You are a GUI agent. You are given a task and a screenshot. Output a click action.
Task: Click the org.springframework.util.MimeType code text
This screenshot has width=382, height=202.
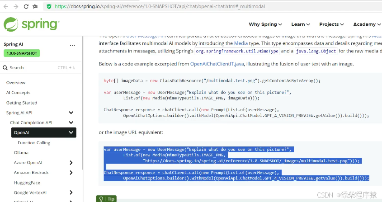(237, 51)
